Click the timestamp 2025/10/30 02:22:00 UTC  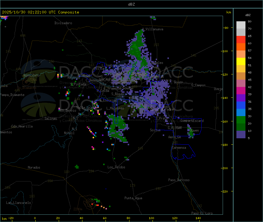(x=29, y=12)
